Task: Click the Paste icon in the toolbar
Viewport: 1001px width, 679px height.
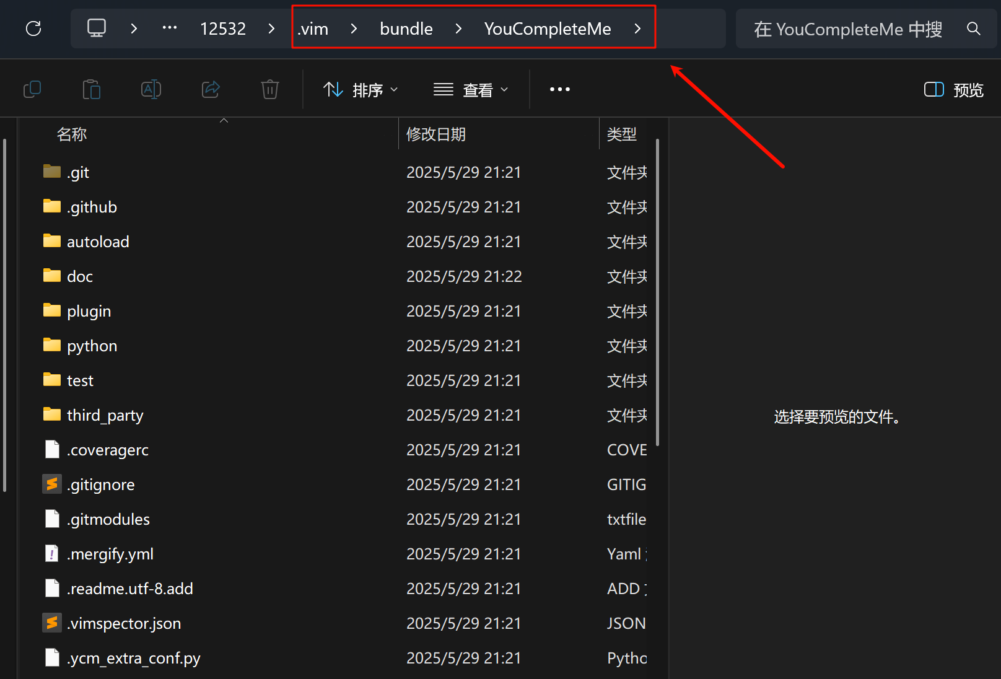Action: tap(92, 89)
